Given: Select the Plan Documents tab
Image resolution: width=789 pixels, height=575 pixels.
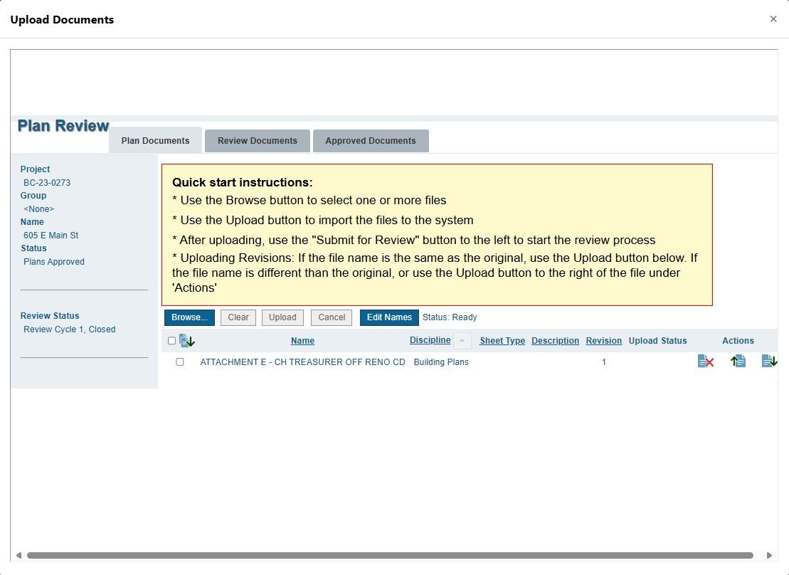Looking at the screenshot, I should 155,141.
